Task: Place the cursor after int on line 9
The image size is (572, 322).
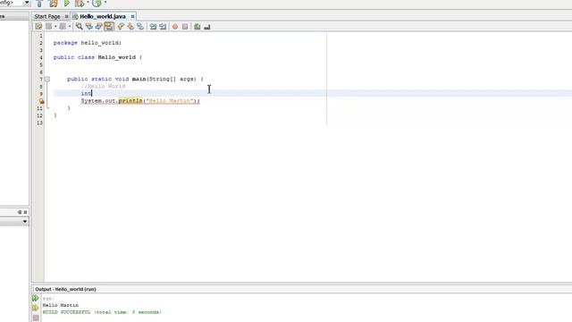Action: click(92, 93)
